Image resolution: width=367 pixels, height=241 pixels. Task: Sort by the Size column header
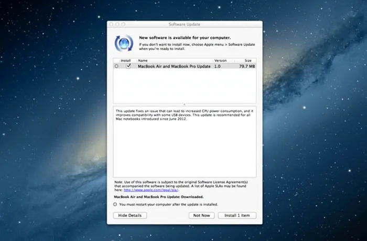[x=245, y=61]
